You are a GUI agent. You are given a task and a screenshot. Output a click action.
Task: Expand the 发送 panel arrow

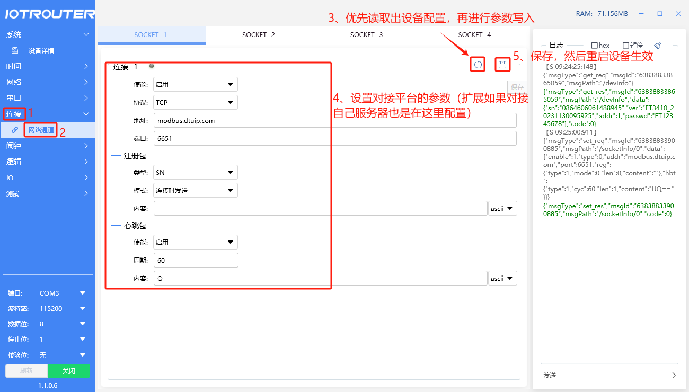point(674,375)
